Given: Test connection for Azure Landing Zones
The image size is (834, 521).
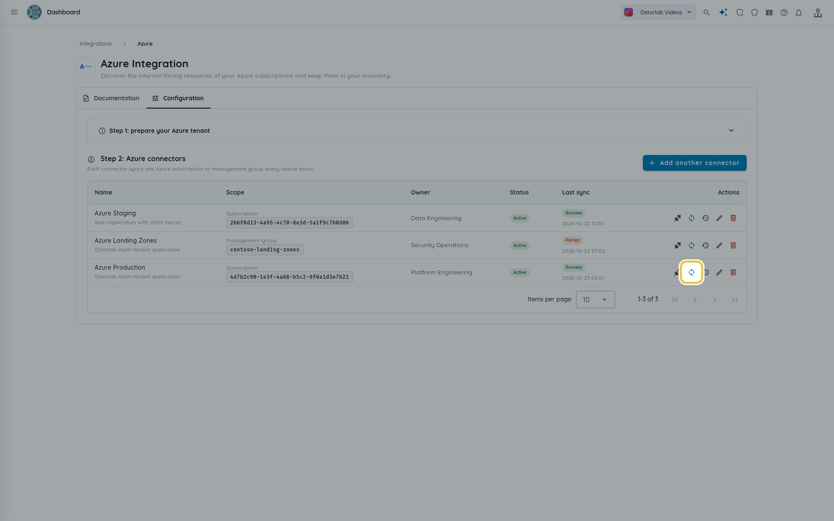Looking at the screenshot, I should [x=678, y=245].
